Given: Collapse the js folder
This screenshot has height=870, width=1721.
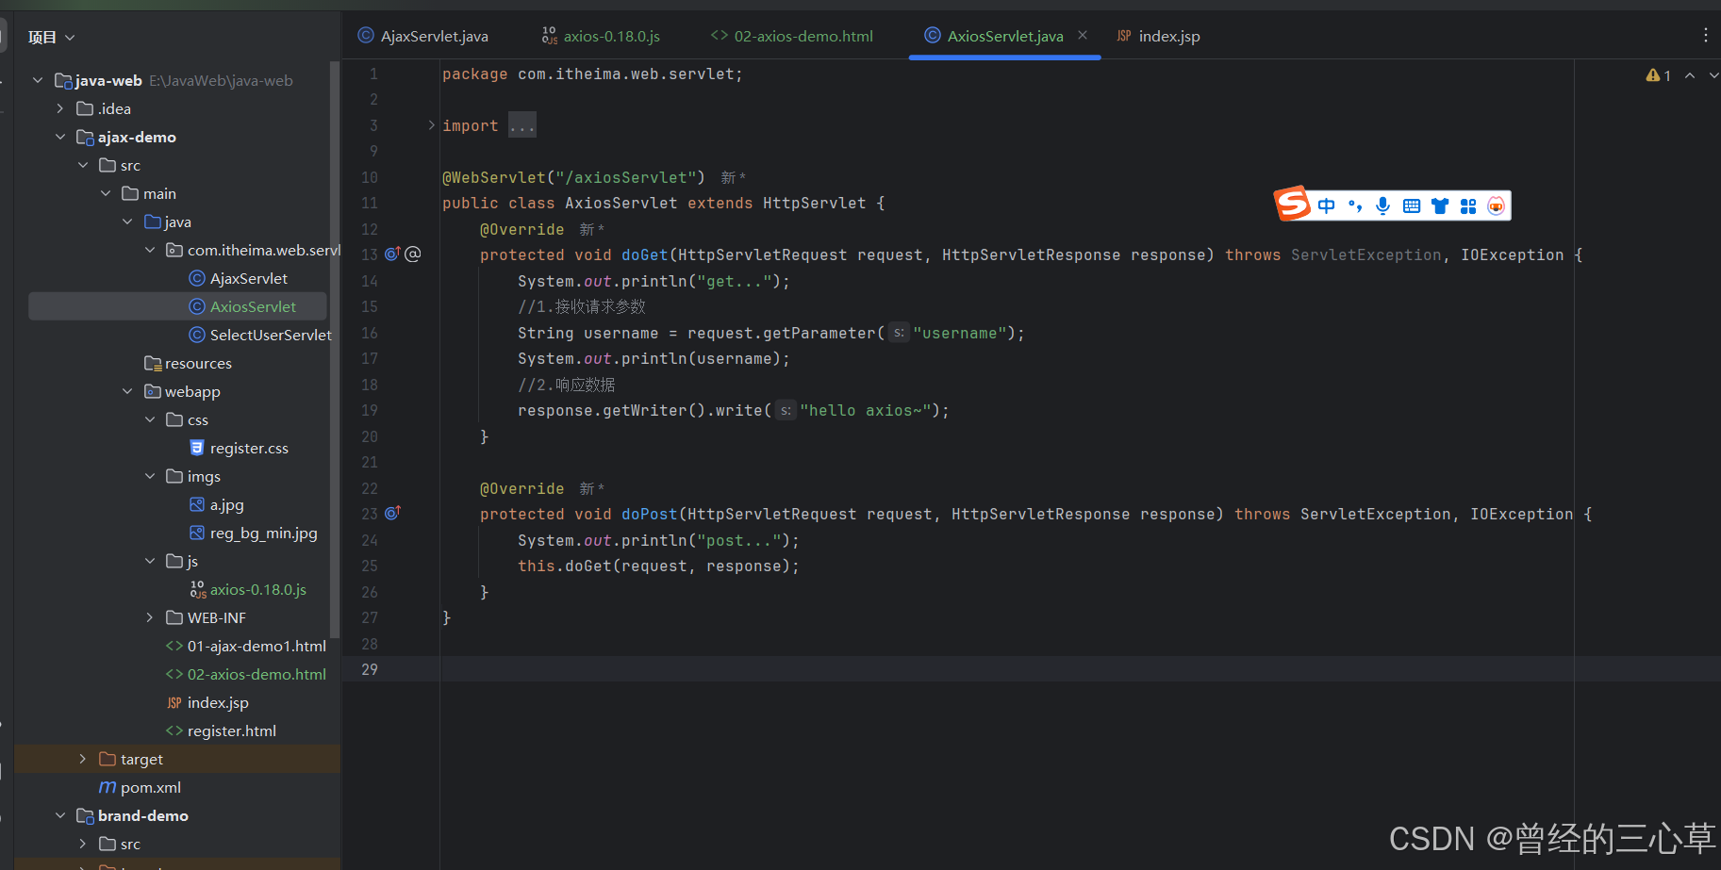Looking at the screenshot, I should pos(150,561).
